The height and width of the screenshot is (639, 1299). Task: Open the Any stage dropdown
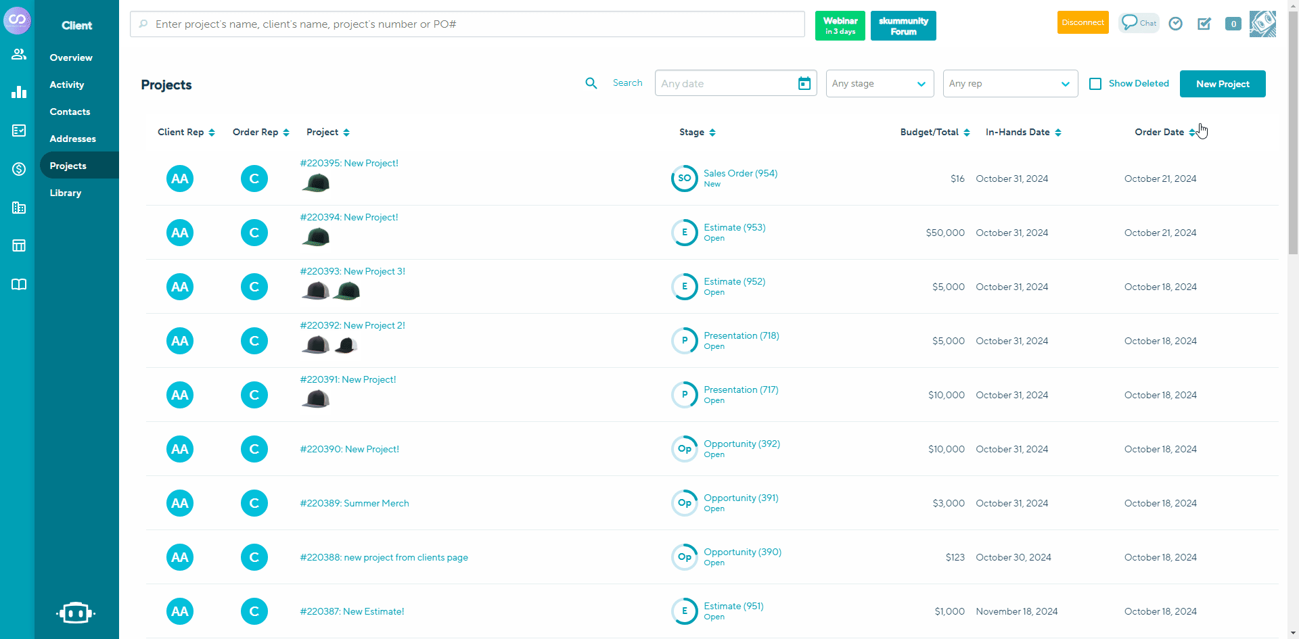pos(880,83)
